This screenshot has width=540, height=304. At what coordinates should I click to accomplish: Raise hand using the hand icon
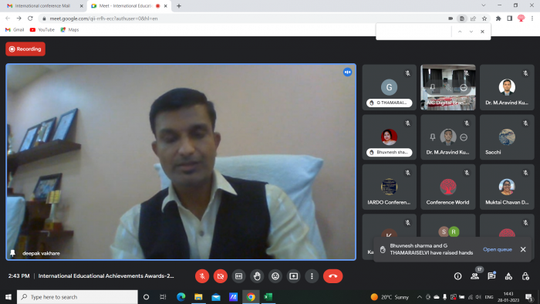tap(257, 276)
